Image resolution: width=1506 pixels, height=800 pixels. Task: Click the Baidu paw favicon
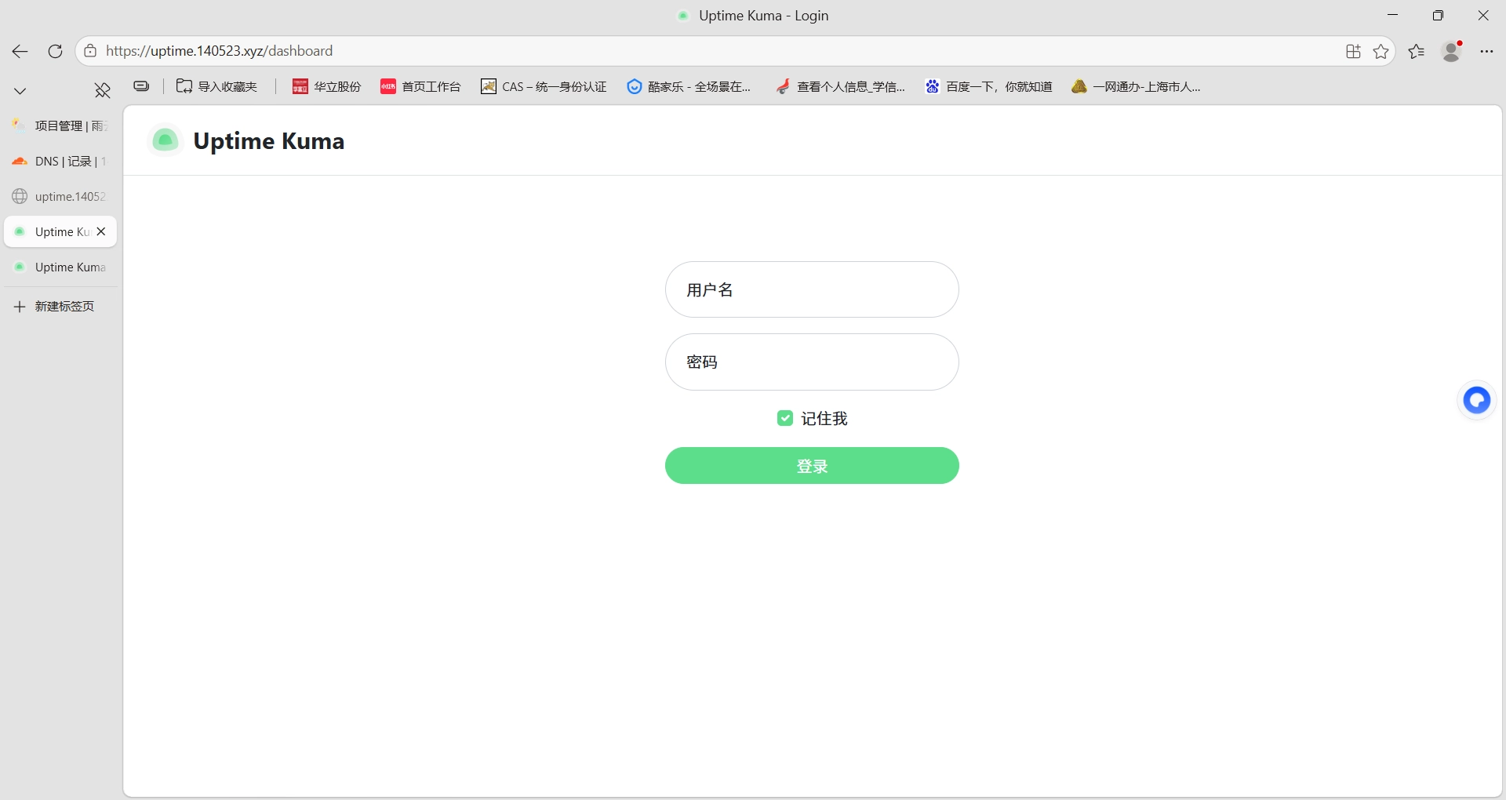point(932,86)
